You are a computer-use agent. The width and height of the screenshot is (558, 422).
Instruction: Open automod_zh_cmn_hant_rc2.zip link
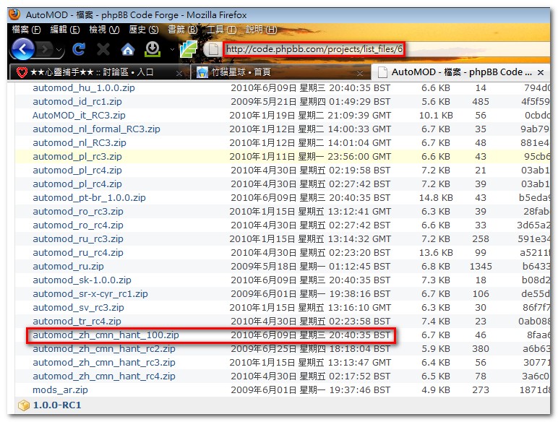tap(104, 349)
